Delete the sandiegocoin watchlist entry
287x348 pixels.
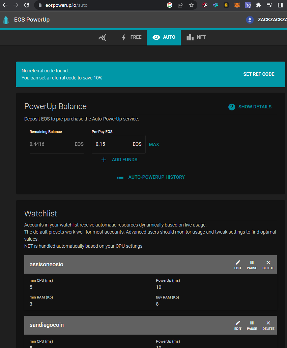point(268,325)
